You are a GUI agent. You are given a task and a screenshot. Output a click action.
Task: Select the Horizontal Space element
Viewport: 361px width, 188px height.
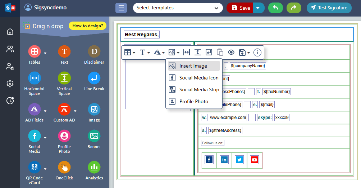pyautogui.click(x=35, y=78)
